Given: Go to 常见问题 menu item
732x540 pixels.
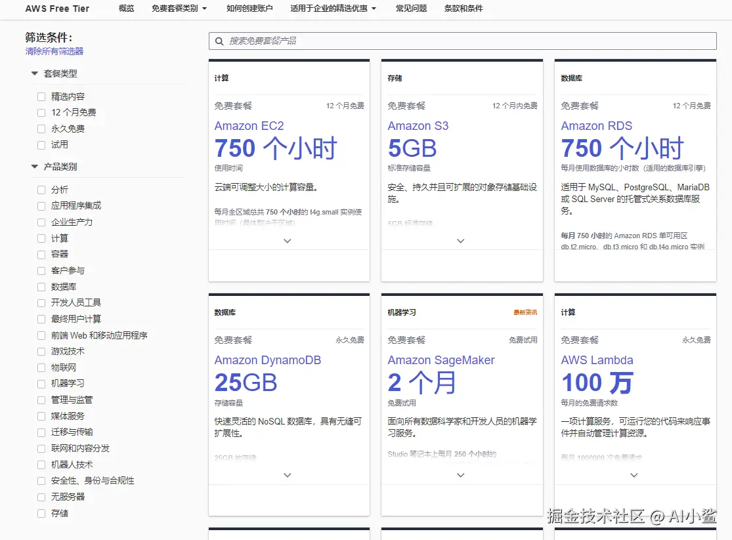Looking at the screenshot, I should [x=411, y=9].
